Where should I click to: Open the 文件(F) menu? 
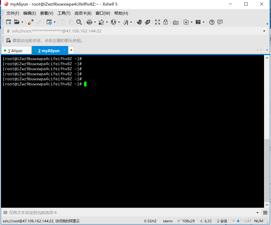coord(13,13)
